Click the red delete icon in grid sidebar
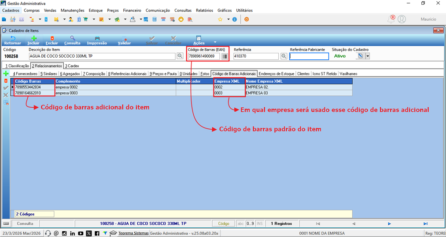This screenshot has height=237, width=446. [6, 81]
